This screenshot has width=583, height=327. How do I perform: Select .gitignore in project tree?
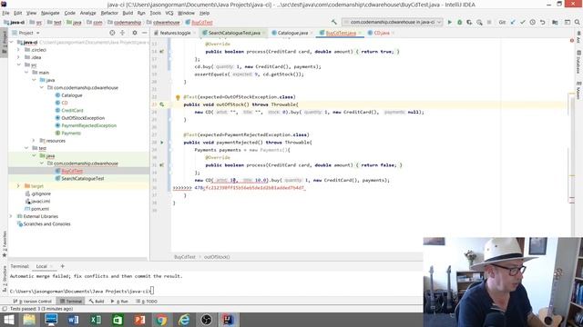click(40, 193)
